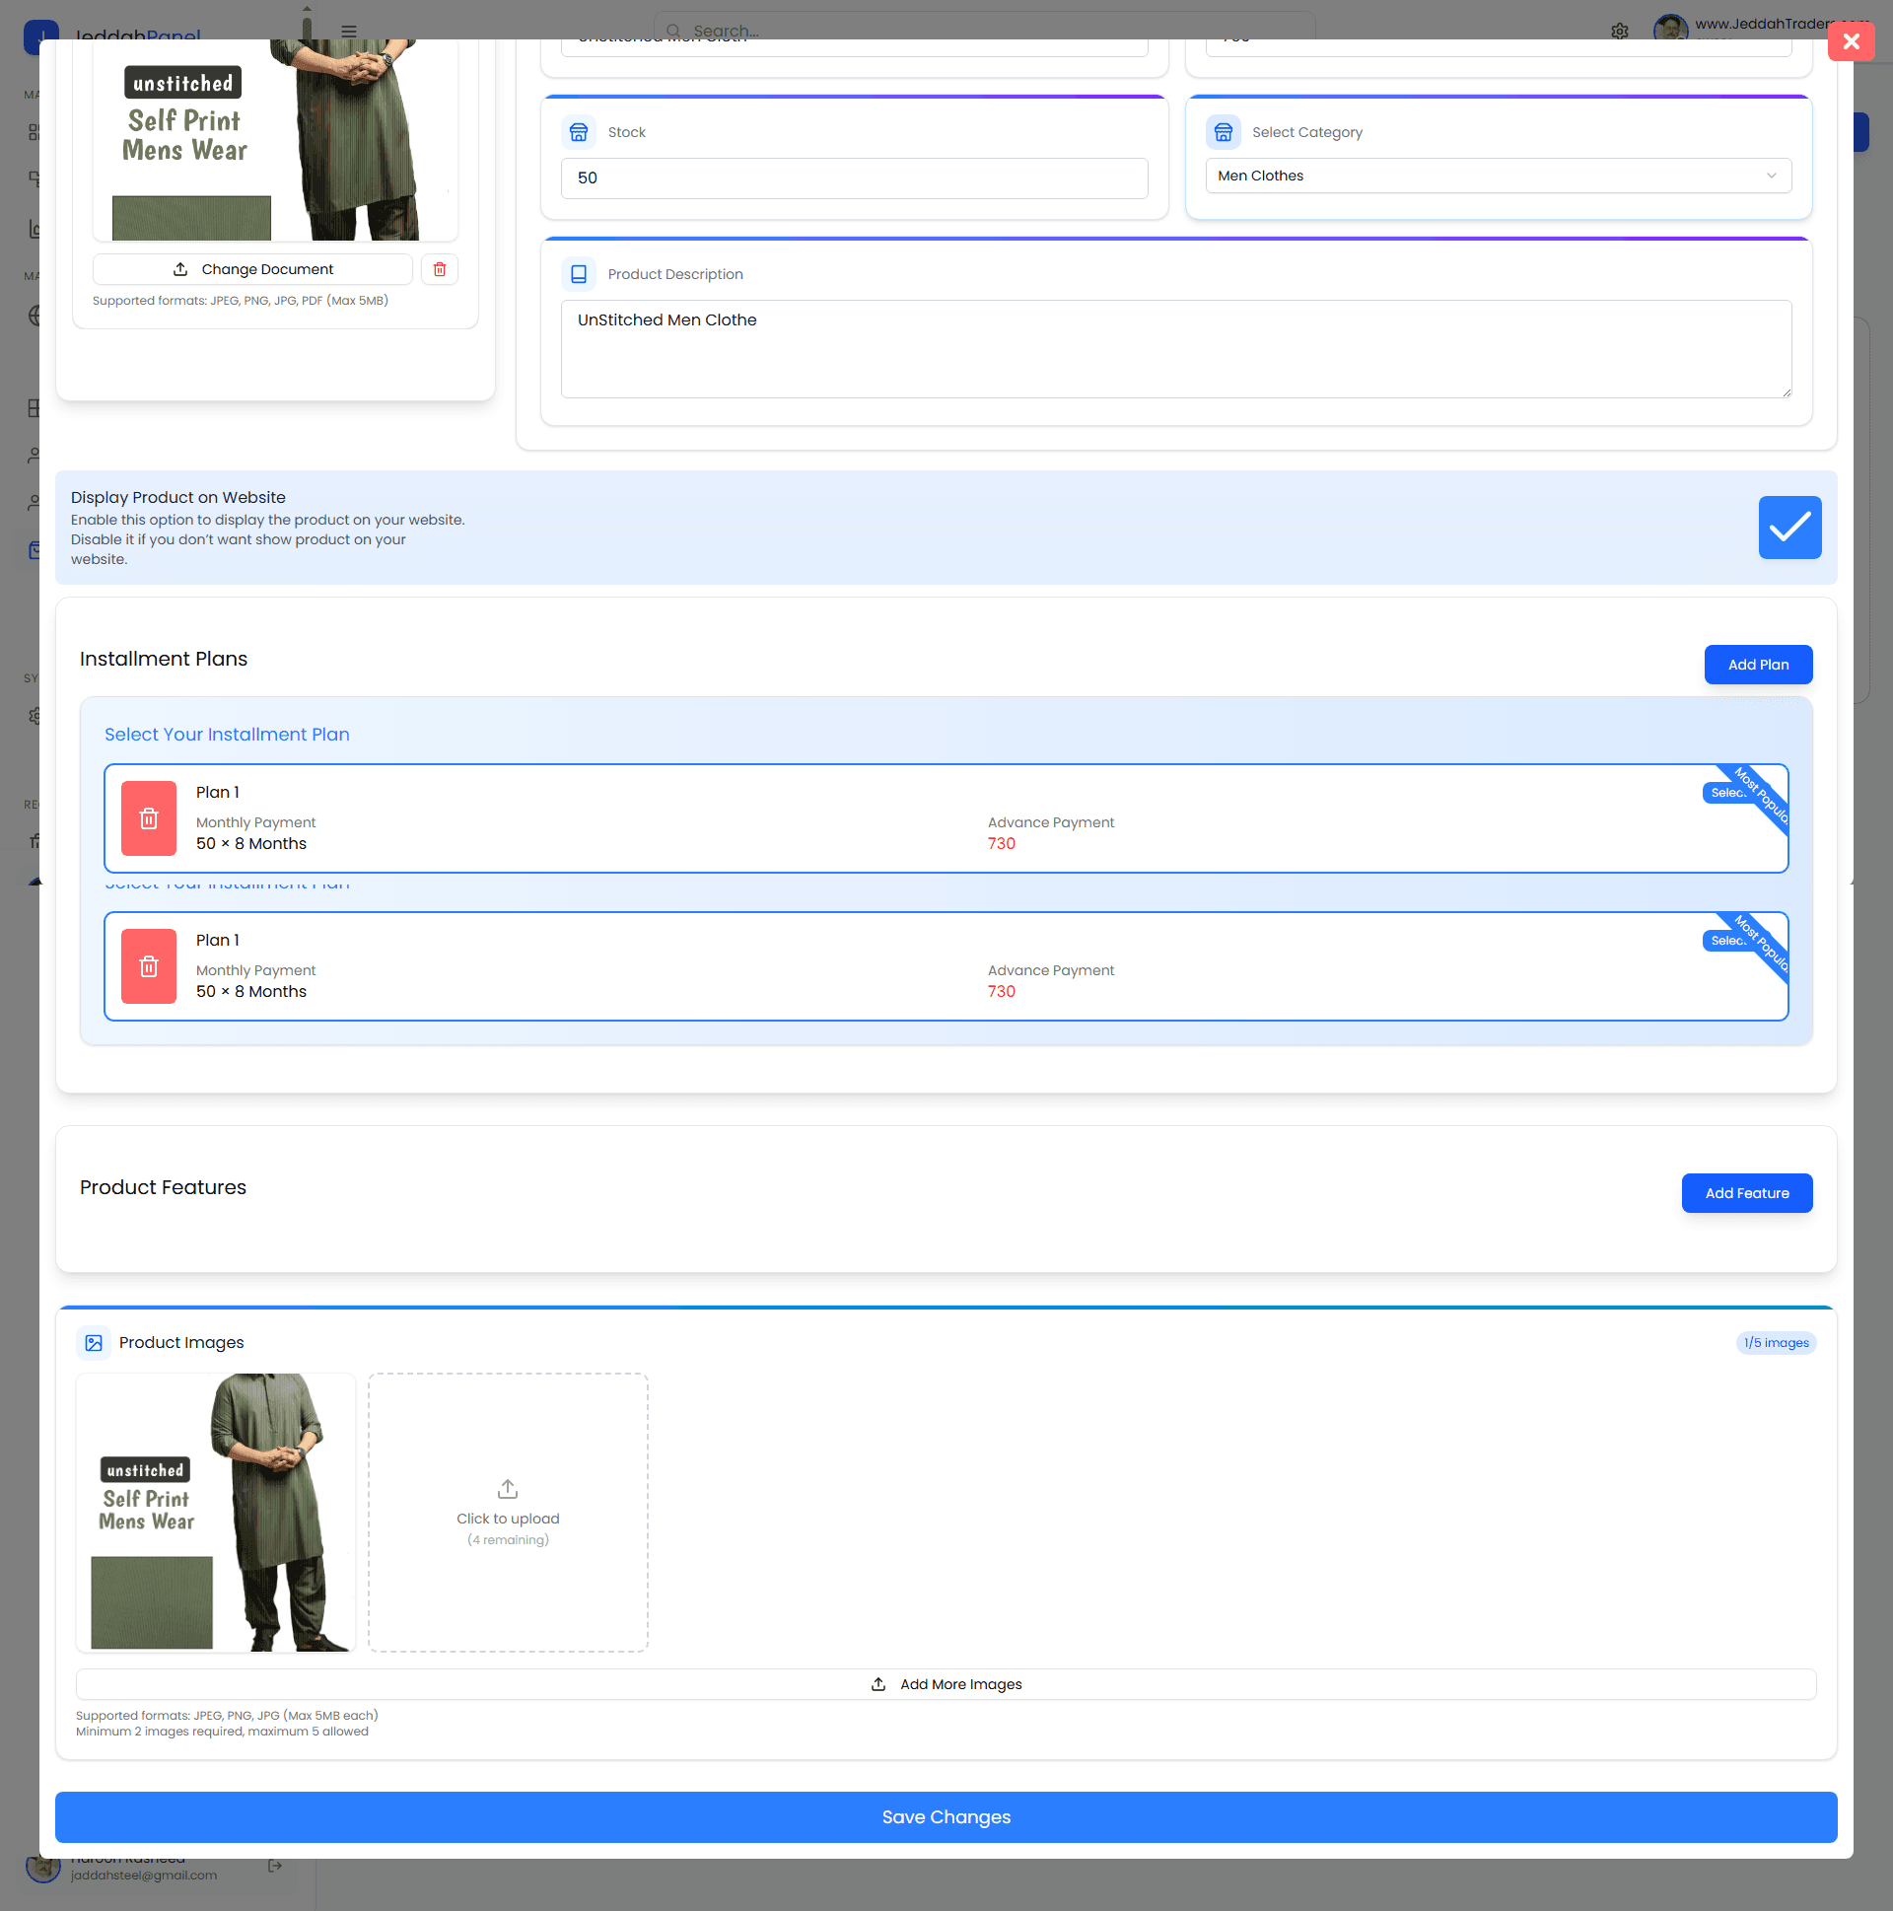Viewport: 1893px width, 1911px height.
Task: Click Save Changes button
Action: (946, 1817)
